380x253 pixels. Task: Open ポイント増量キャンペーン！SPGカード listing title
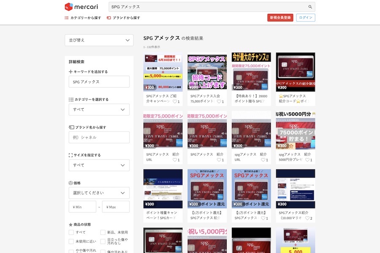162,215
